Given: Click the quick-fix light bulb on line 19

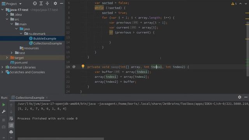Looking at the screenshot, I should click(x=83, y=66).
